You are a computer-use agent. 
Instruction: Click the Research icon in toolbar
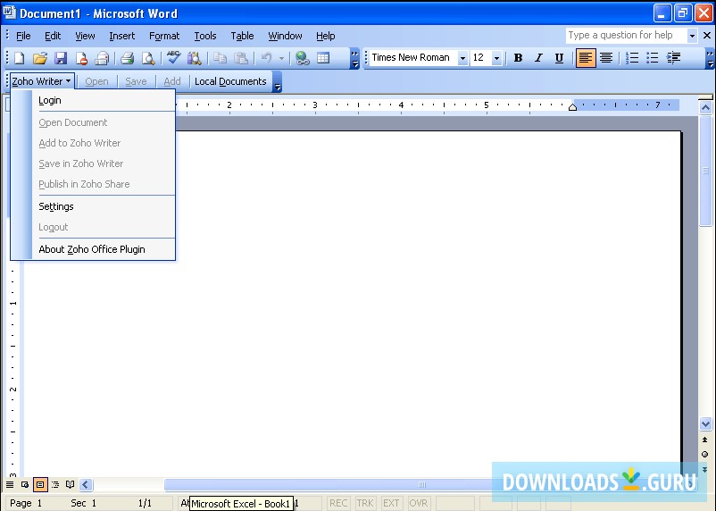(x=194, y=58)
